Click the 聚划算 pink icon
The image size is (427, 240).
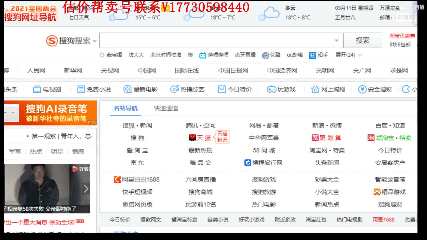[x=315, y=138]
